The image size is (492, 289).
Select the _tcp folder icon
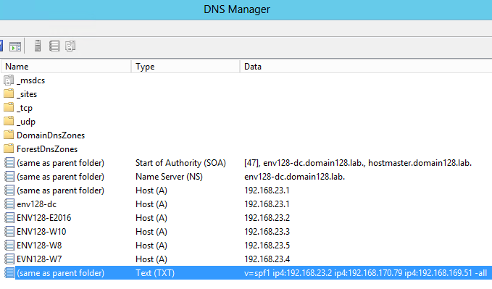(9, 108)
